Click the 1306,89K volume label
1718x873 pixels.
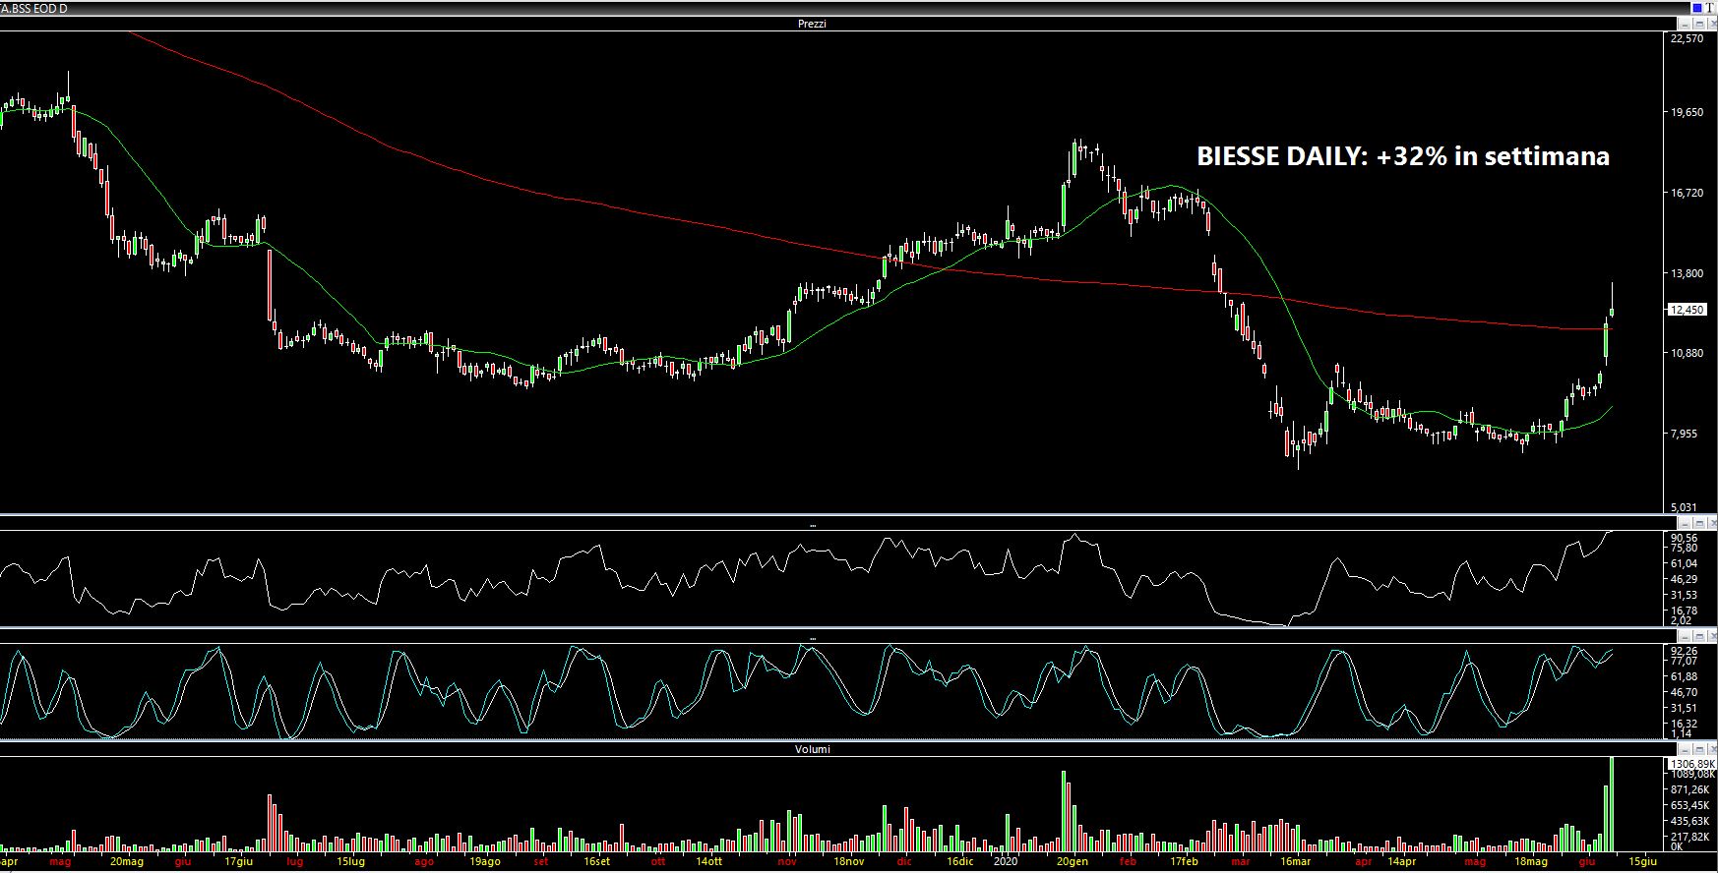point(1692,764)
